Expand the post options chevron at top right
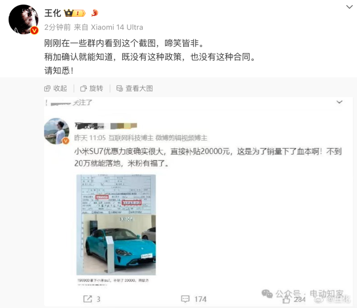The image size is (357, 308). 349,7
